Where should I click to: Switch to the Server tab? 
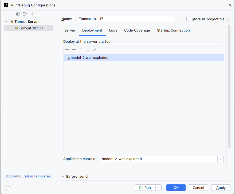(70, 30)
